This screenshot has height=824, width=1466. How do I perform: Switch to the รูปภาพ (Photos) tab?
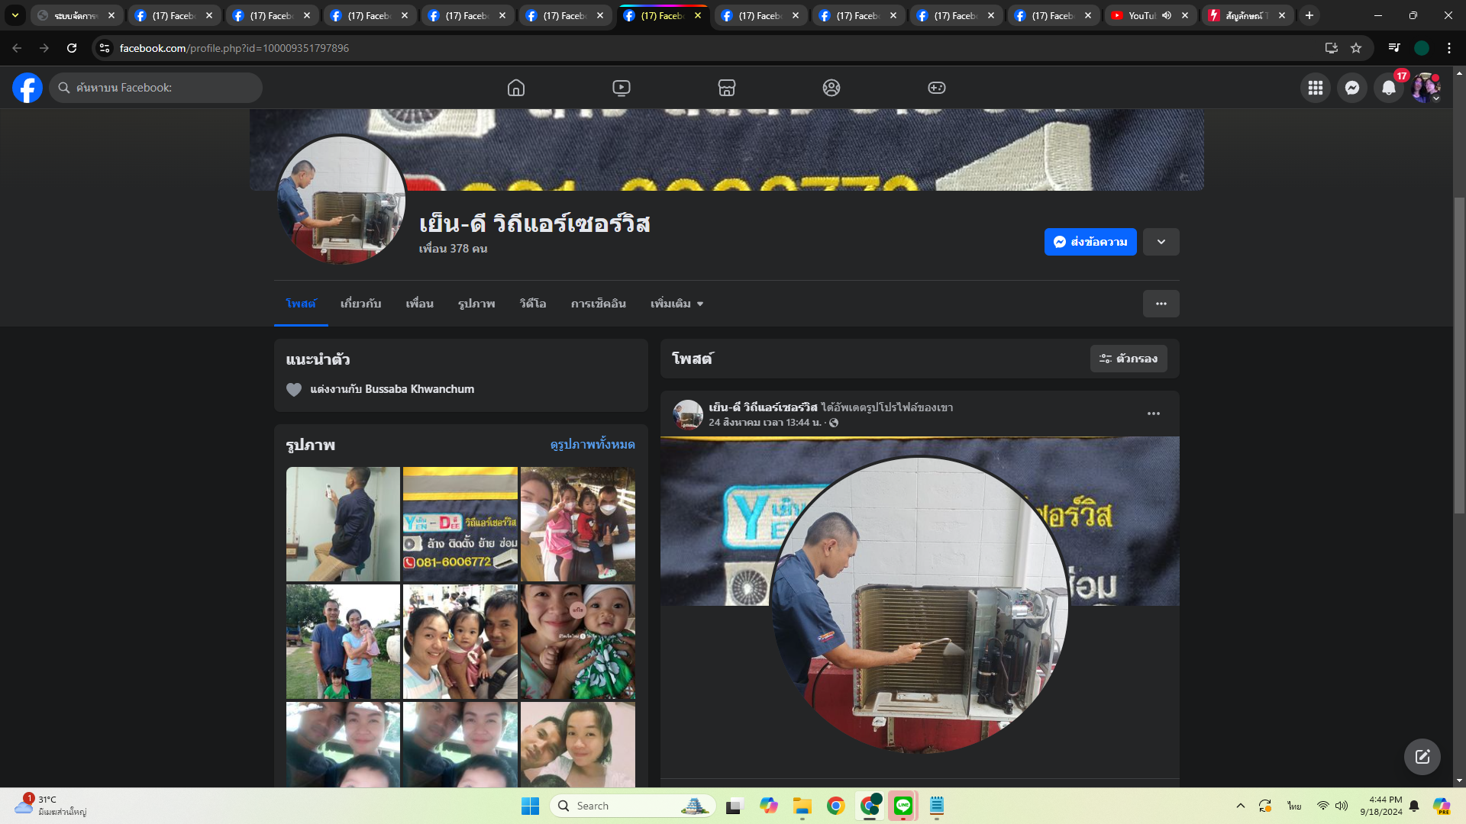(x=476, y=304)
